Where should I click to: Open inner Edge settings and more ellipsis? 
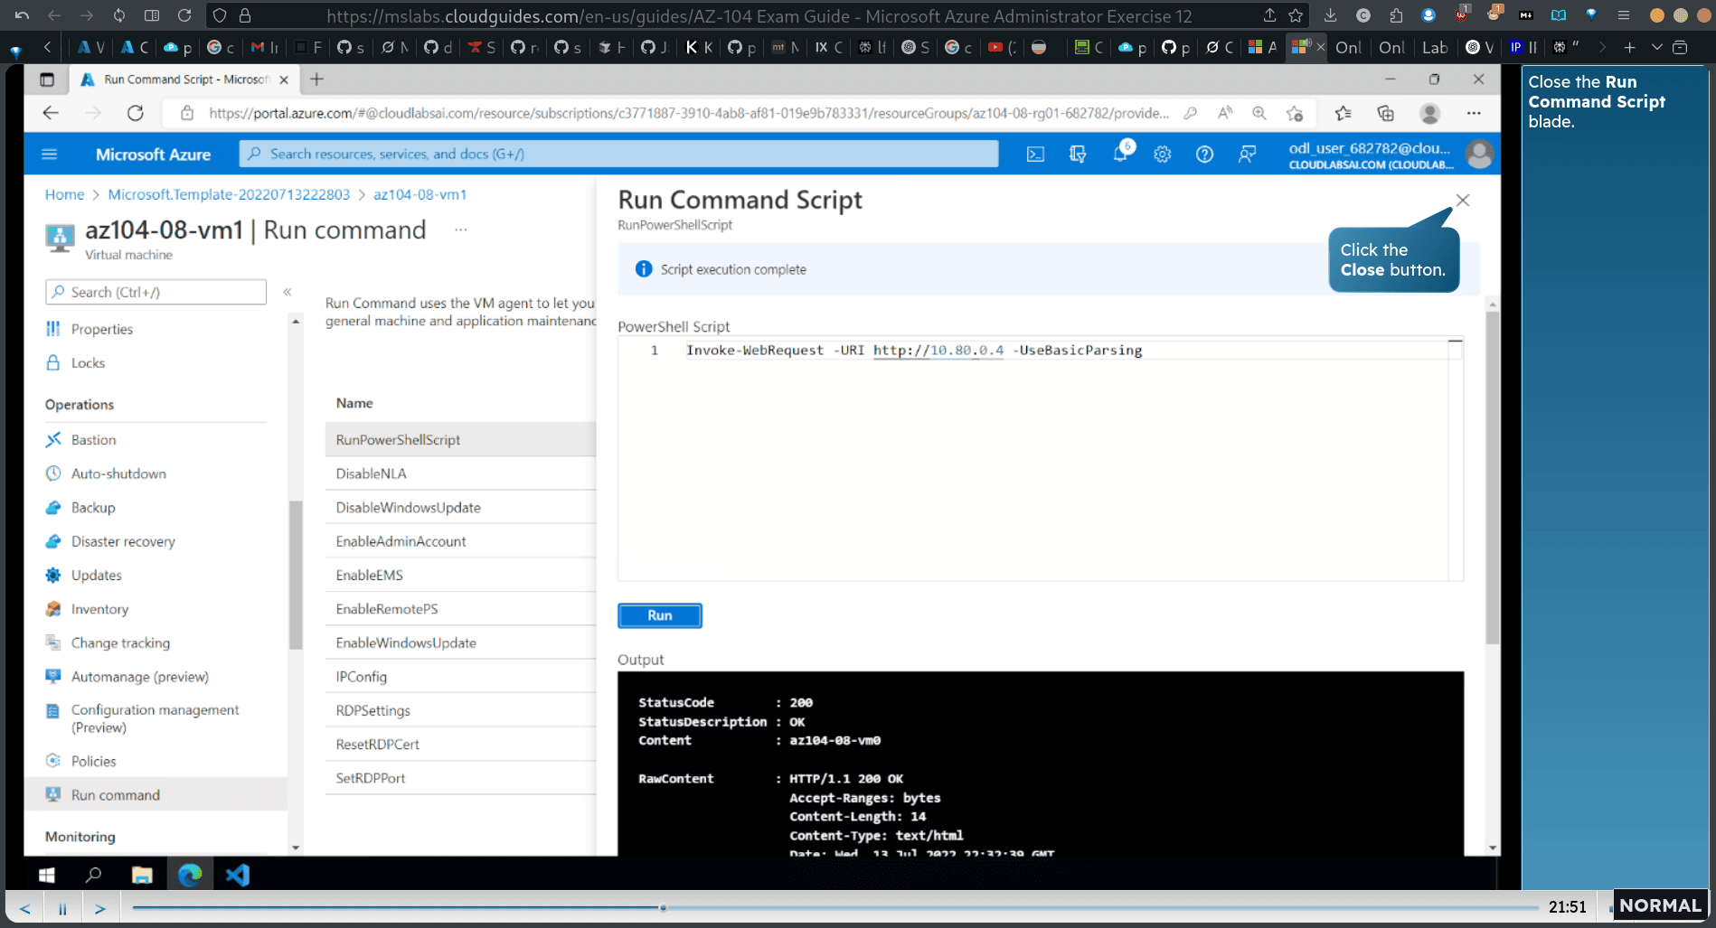1474,113
